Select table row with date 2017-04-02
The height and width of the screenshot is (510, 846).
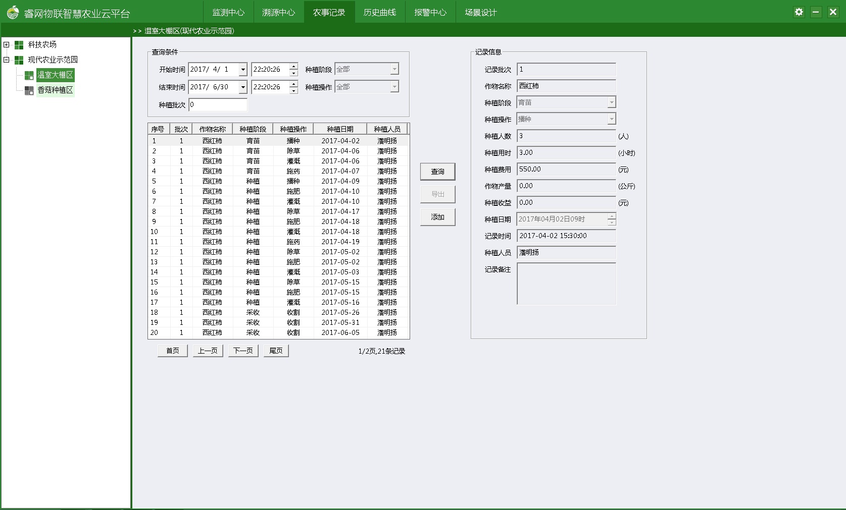[x=278, y=141]
